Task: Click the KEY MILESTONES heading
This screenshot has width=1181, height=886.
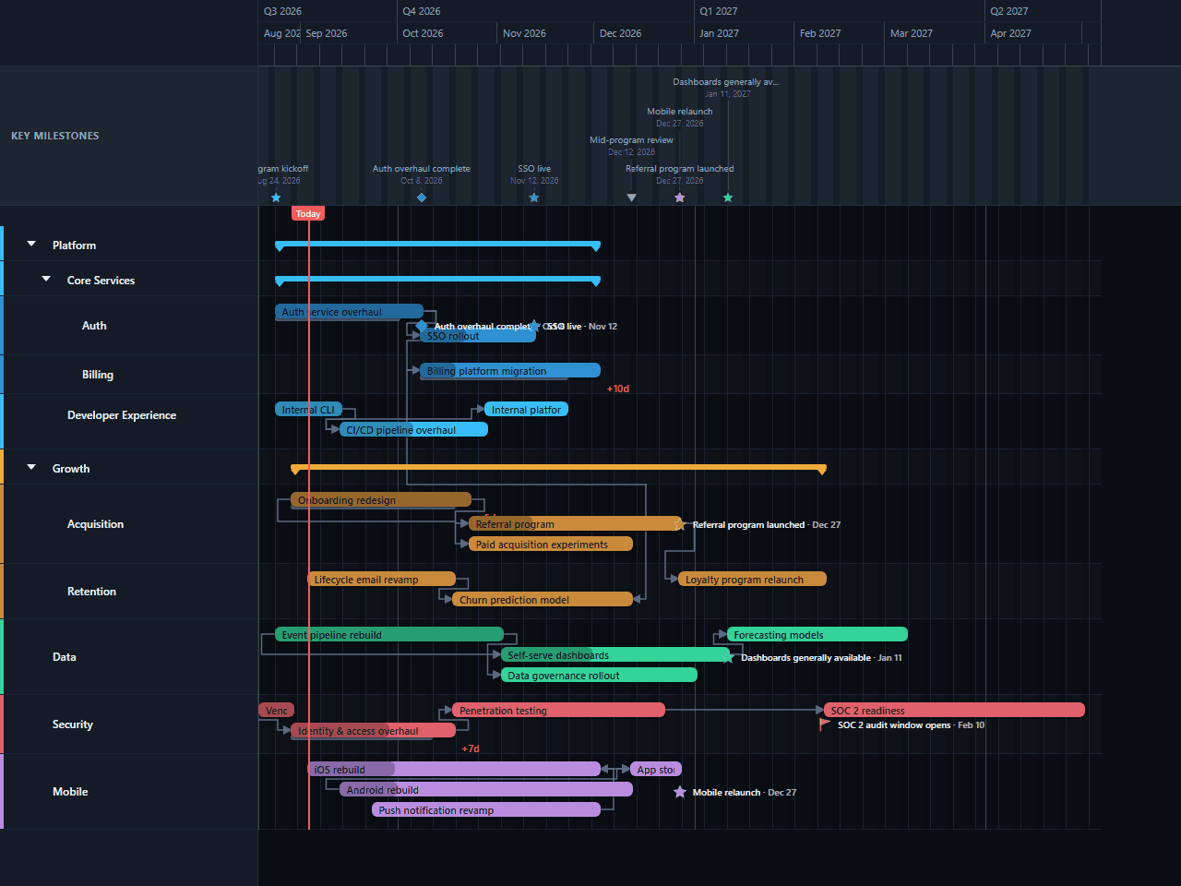Action: pos(55,136)
